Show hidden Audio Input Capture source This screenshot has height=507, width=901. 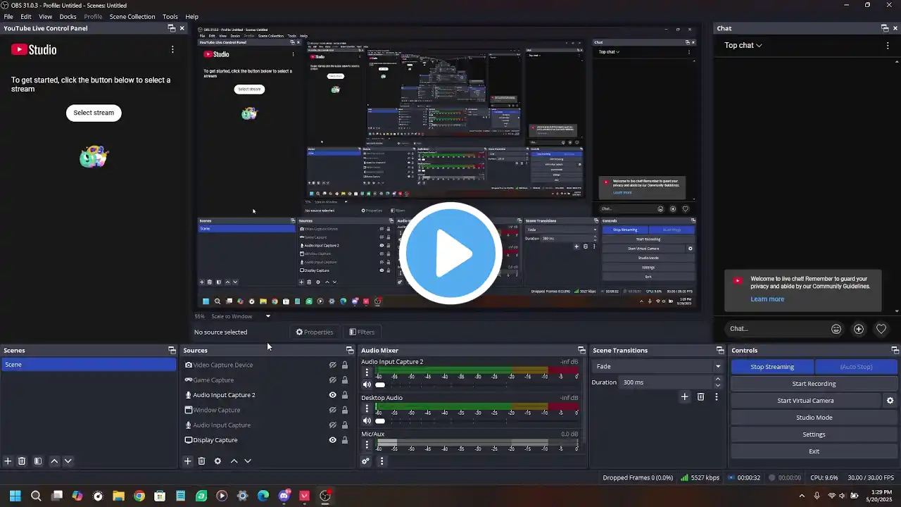coord(333,425)
